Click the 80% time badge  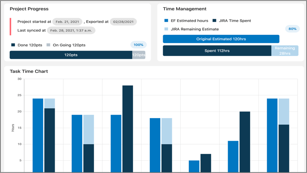(292, 29)
